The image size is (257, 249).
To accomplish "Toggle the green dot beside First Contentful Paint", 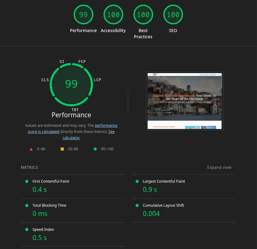I will (27, 181).
